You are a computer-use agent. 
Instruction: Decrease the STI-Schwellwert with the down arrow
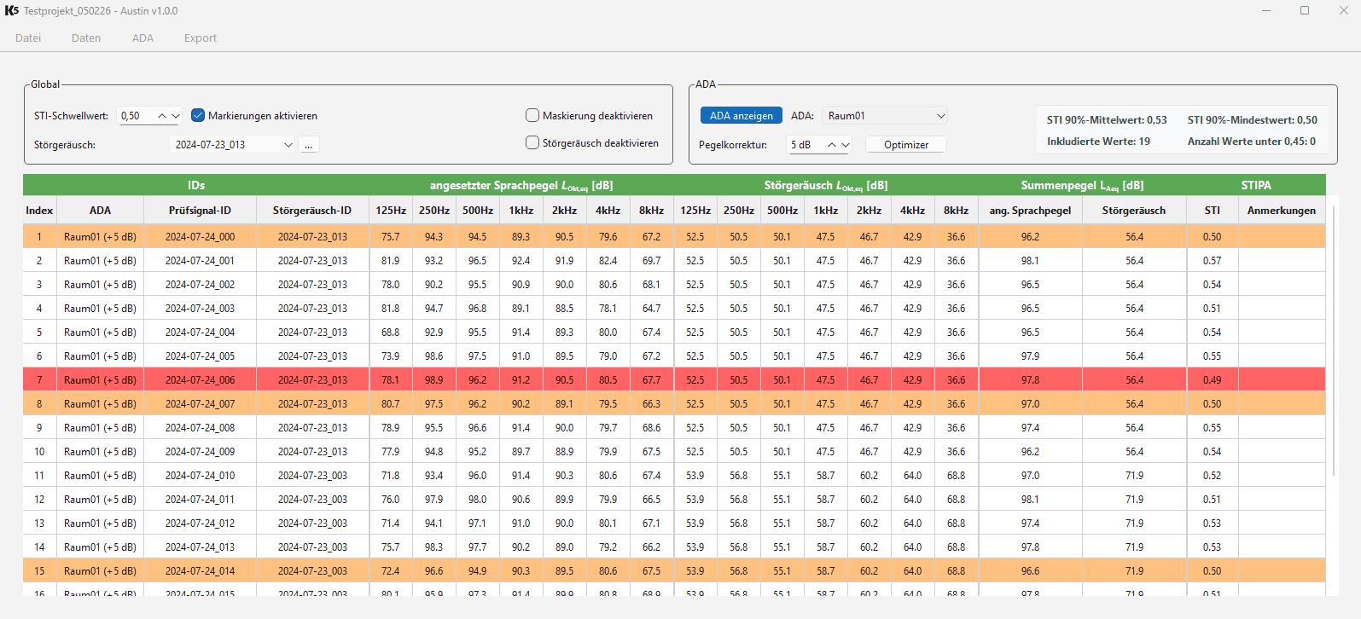tap(176, 116)
